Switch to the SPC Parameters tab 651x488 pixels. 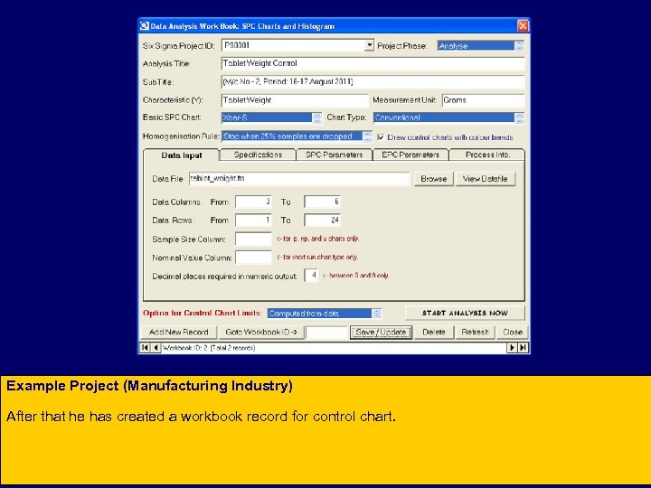[334, 155]
